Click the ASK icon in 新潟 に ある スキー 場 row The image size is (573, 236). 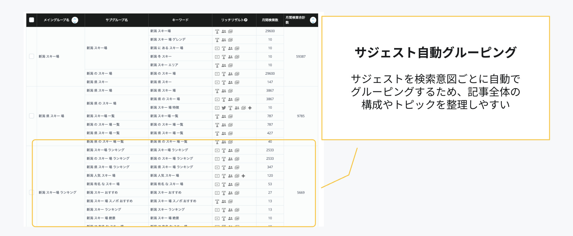click(224, 48)
